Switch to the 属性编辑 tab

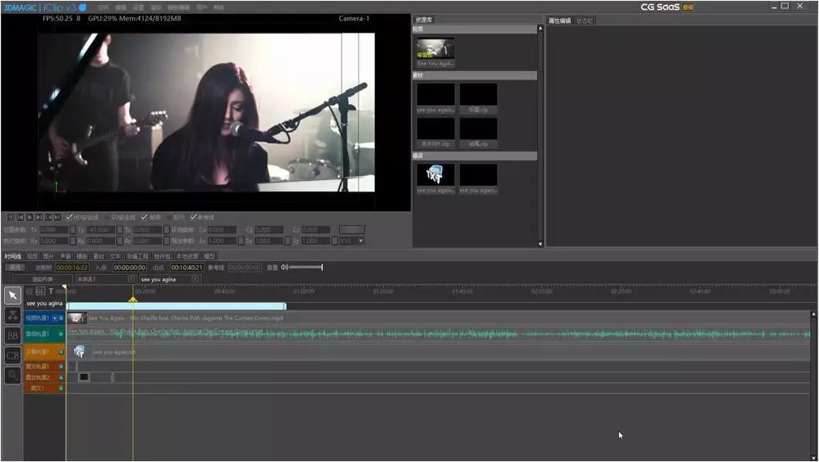coord(559,21)
